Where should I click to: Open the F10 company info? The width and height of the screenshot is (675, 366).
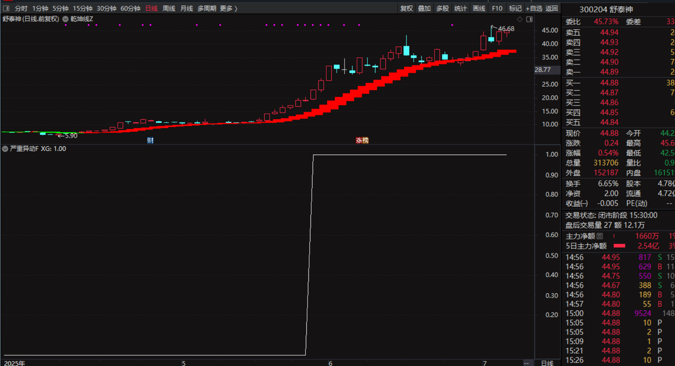(x=497, y=8)
